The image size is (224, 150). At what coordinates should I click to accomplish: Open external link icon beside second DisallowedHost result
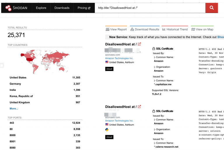pyautogui.click(x=139, y=107)
